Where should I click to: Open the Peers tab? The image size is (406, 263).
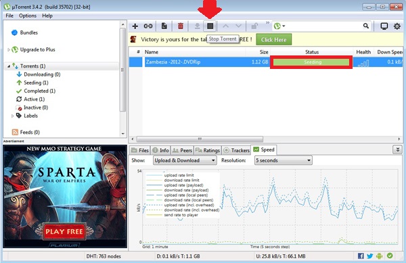click(182, 150)
